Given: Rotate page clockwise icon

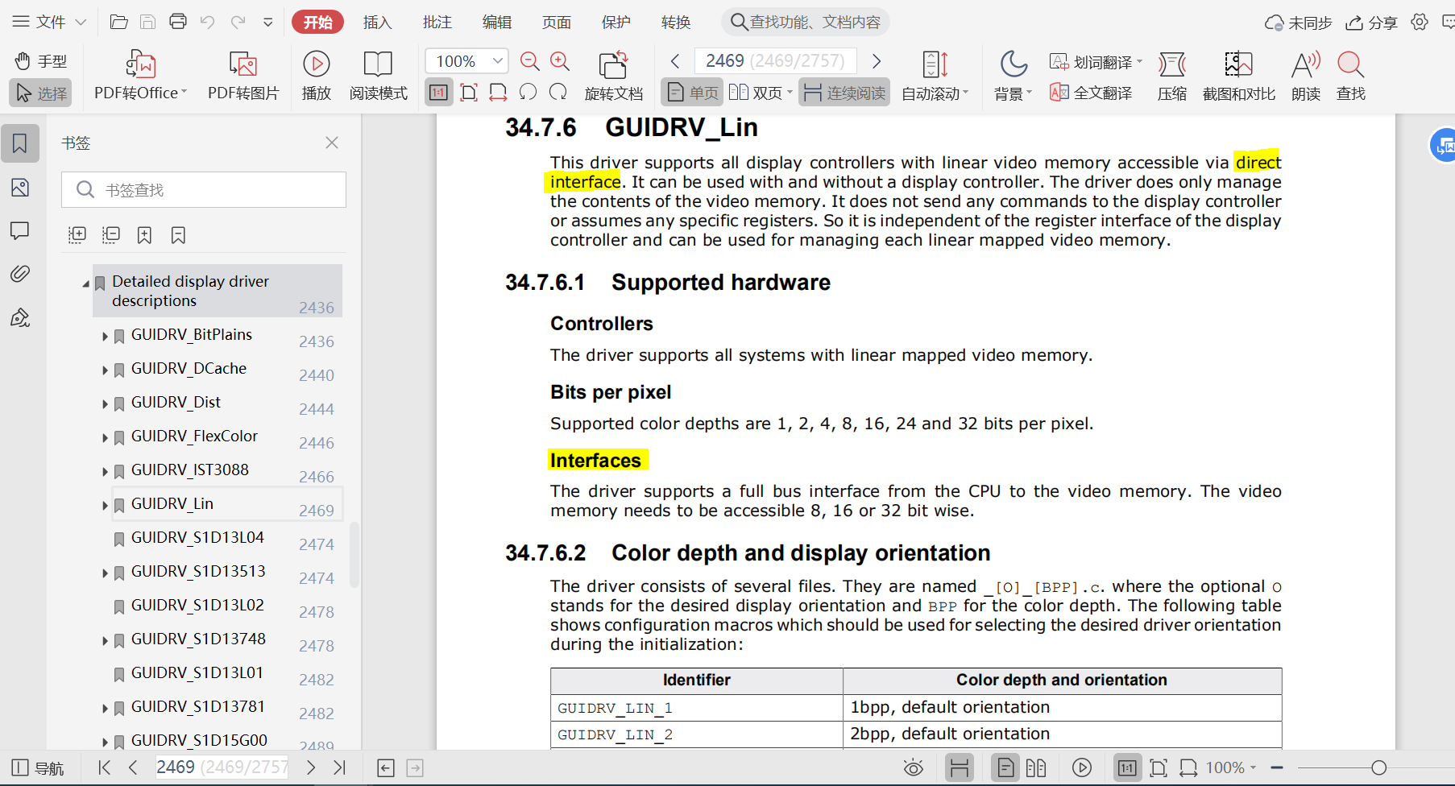Looking at the screenshot, I should (x=558, y=93).
